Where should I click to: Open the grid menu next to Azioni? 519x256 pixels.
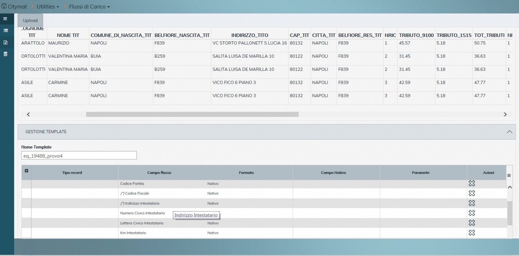pyautogui.click(x=509, y=176)
